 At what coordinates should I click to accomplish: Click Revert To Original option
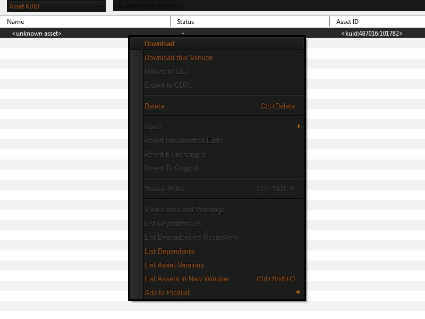click(x=171, y=169)
